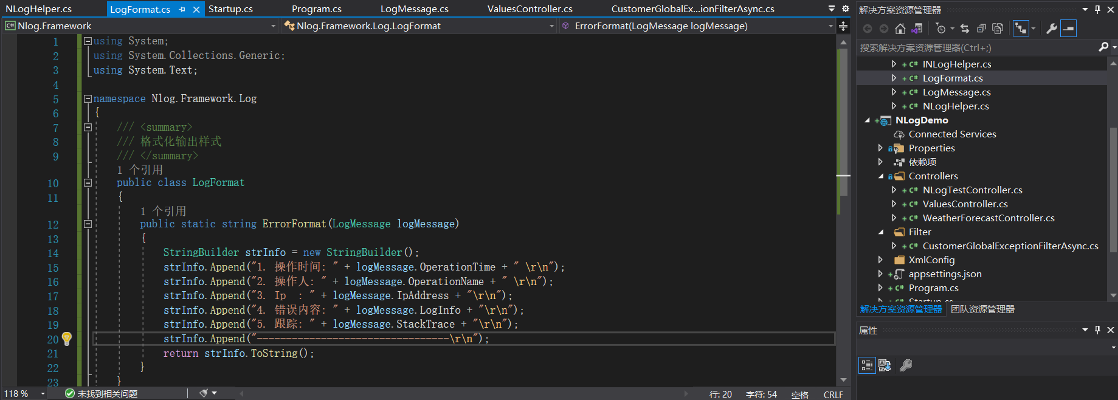Auto-hide pin the Properties panel
Image resolution: width=1118 pixels, height=400 pixels.
(x=1097, y=329)
